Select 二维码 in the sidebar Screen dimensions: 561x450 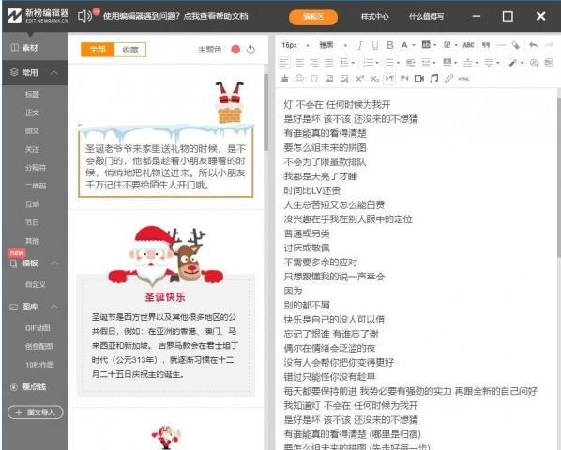(x=36, y=186)
